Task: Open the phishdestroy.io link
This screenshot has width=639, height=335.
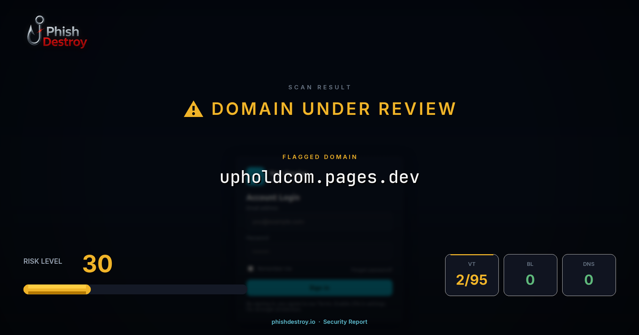Action: (x=293, y=322)
